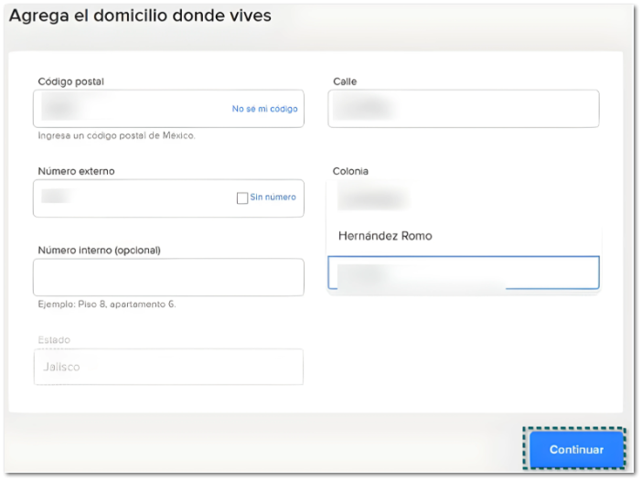The image size is (642, 481).
Task: Click the "Número externo" field label
Action: (x=76, y=171)
